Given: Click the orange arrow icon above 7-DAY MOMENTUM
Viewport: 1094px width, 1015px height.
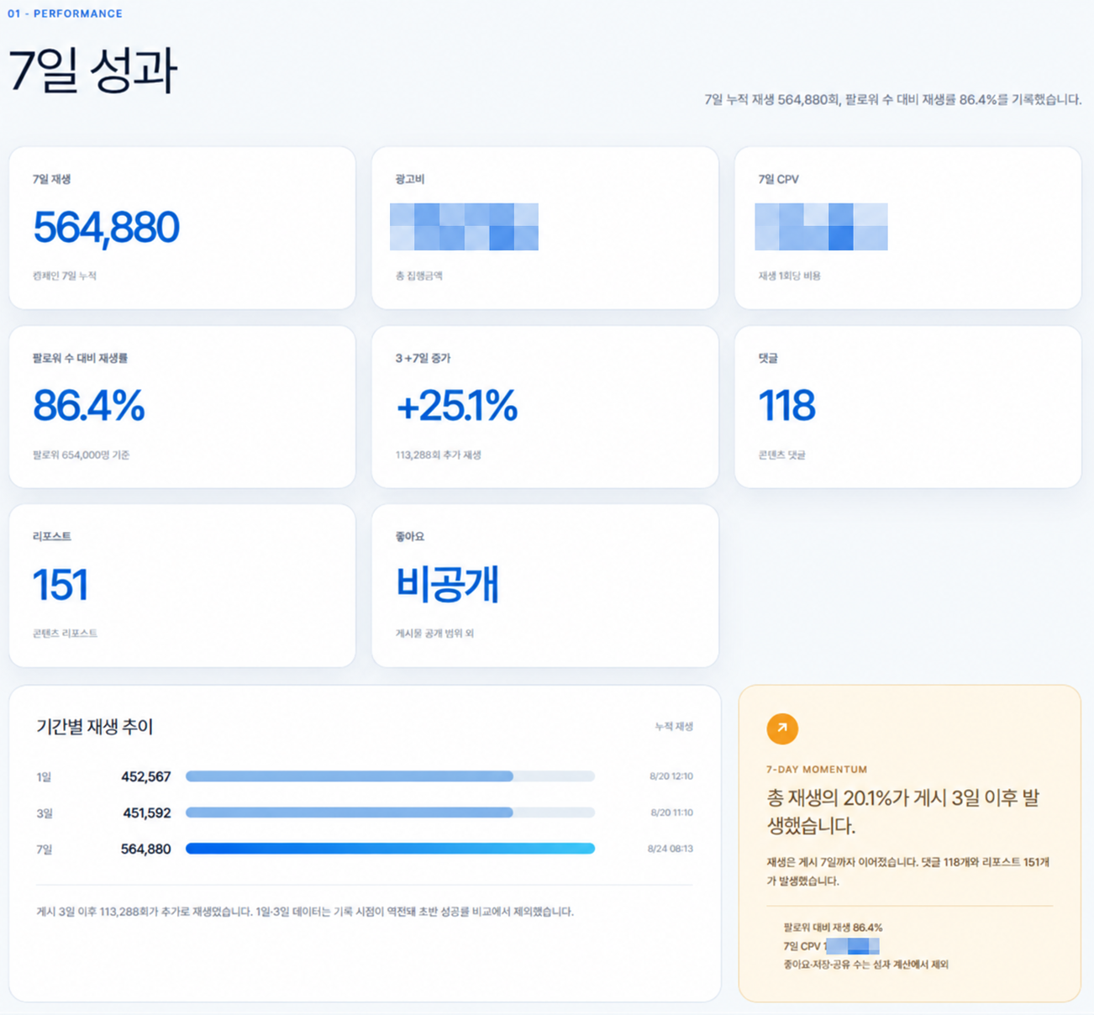Looking at the screenshot, I should [x=782, y=728].
